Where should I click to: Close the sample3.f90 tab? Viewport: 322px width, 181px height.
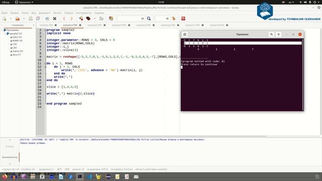pyautogui.click(x=105, y=25)
